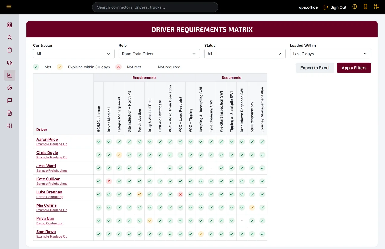Open the sliders icon in sidebar
The width and height of the screenshot is (385, 249).
10,126
